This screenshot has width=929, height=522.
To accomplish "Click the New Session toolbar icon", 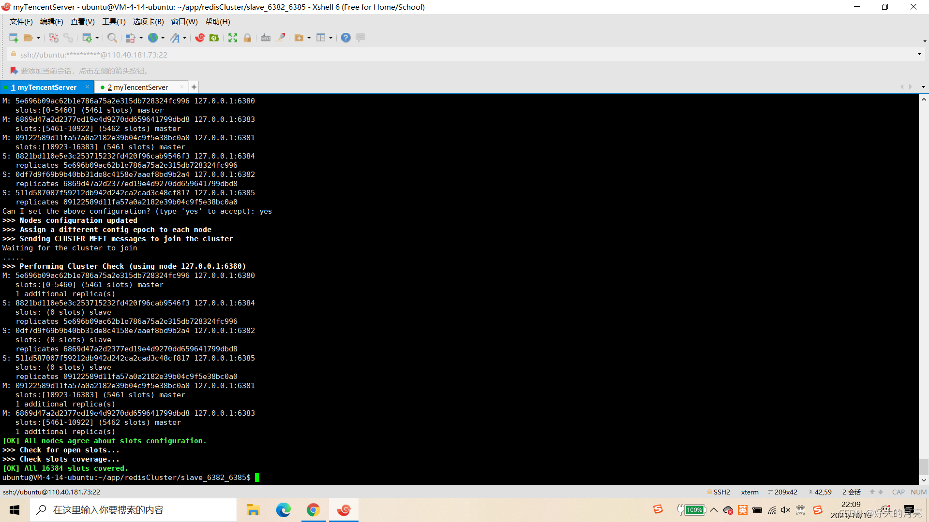I will [x=14, y=38].
